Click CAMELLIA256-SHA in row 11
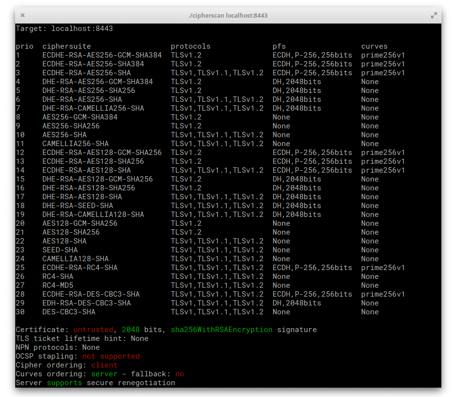 pos(76,144)
